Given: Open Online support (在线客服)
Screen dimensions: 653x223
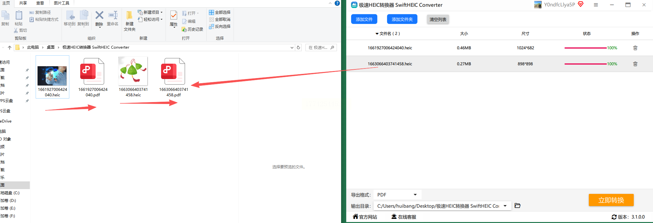Looking at the screenshot, I should point(404,217).
